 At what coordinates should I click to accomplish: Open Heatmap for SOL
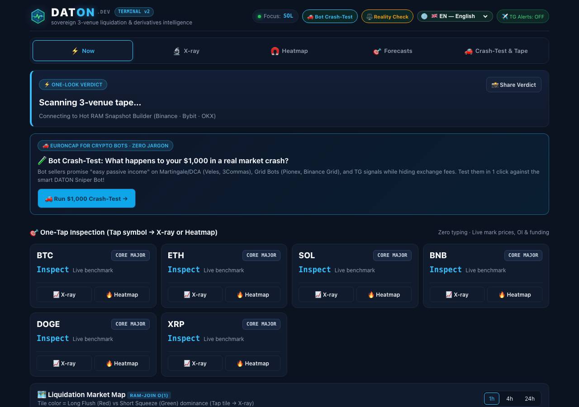pyautogui.click(x=384, y=294)
